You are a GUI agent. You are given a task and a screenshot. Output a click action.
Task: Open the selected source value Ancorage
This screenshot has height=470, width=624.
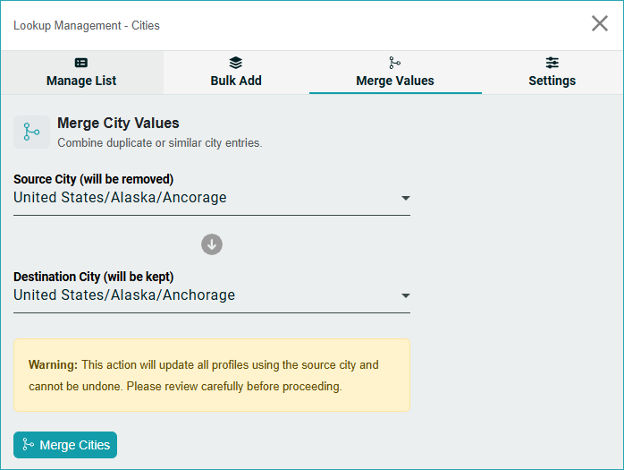pyautogui.click(x=120, y=198)
